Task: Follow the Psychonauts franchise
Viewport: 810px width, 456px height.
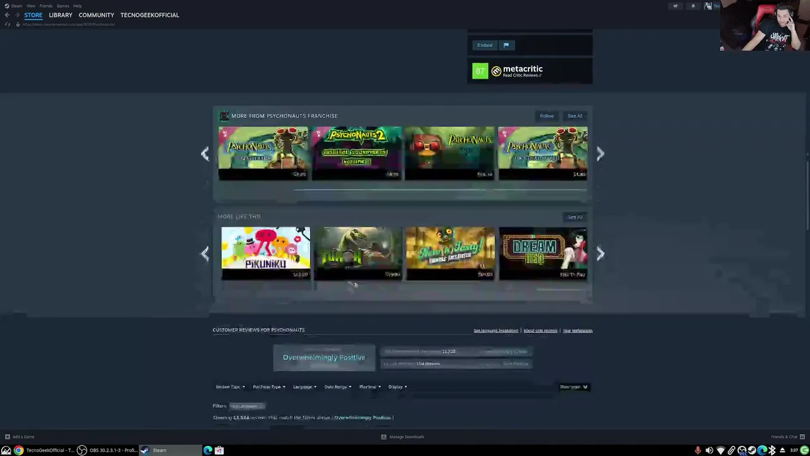Action: (547, 116)
